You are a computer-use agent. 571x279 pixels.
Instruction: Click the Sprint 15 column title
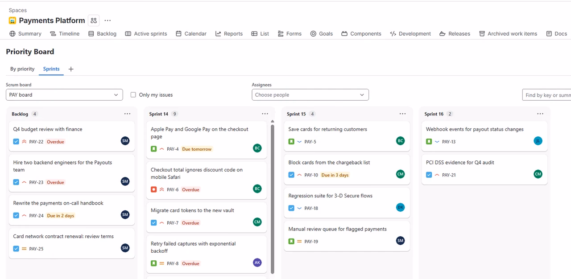[x=296, y=114]
